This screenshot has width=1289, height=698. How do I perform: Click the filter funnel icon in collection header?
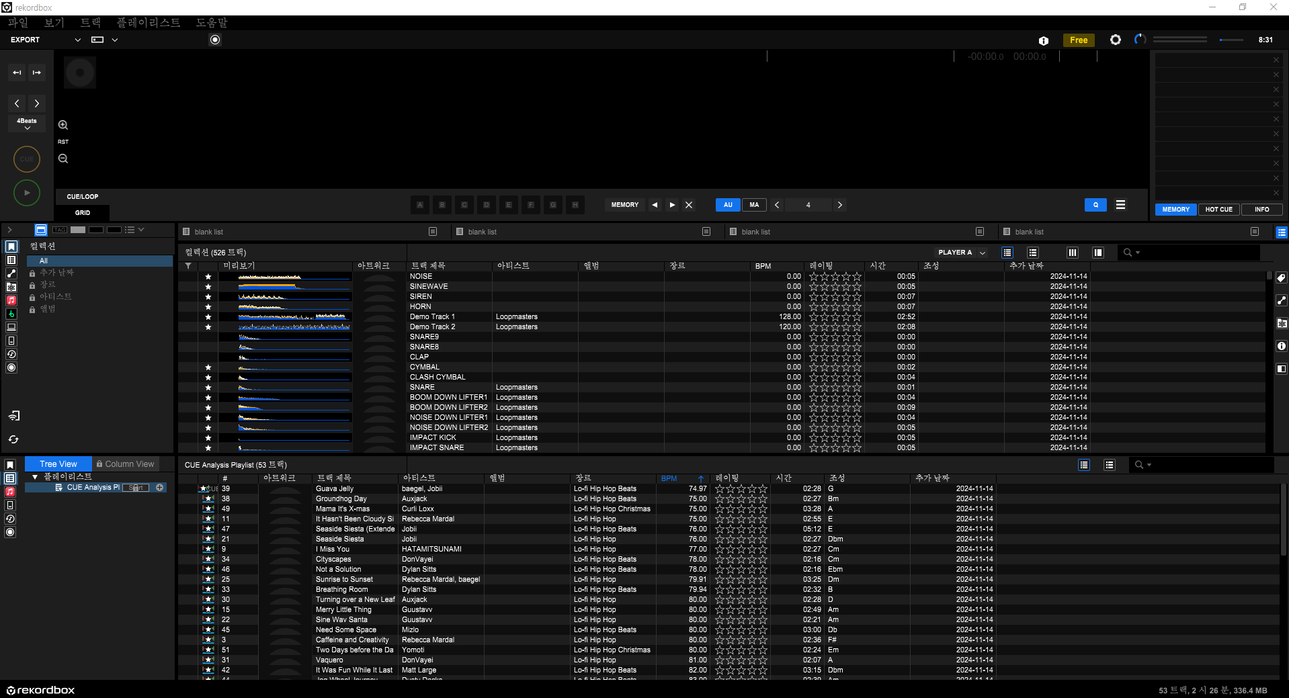[x=188, y=266]
